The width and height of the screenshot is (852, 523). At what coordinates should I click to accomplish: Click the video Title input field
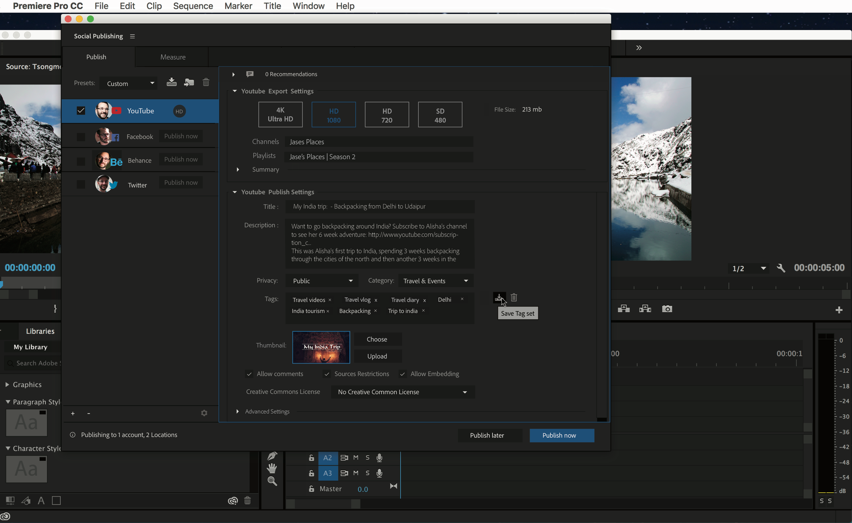point(380,206)
